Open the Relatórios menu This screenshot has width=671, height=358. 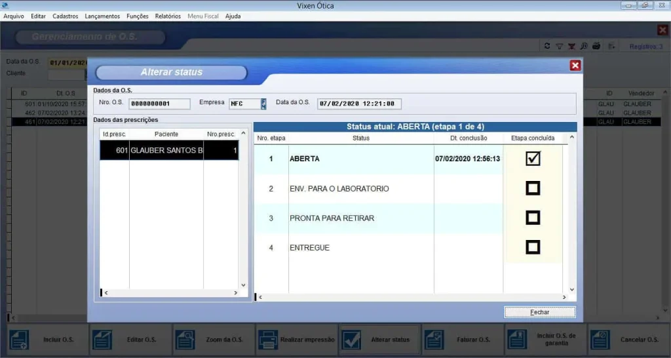168,16
